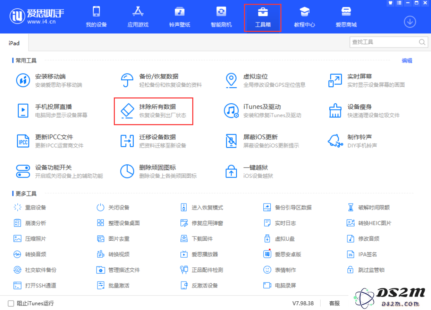The height and width of the screenshot is (310, 431).
Task: Open 备份引导区数据
Action: tap(287, 207)
